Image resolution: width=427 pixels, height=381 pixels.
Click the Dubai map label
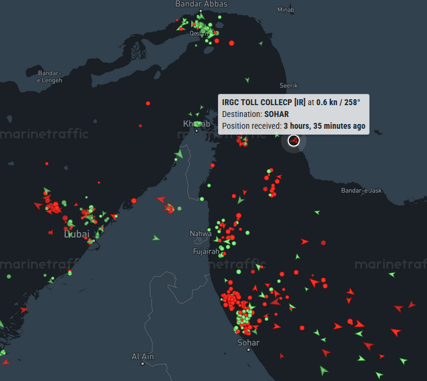coord(76,234)
